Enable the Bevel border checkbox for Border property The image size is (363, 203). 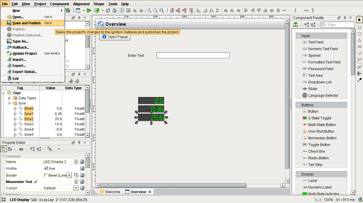45,175
